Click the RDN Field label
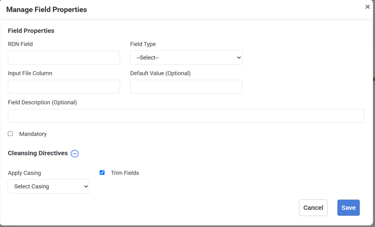This screenshot has width=375, height=227. [x=20, y=44]
